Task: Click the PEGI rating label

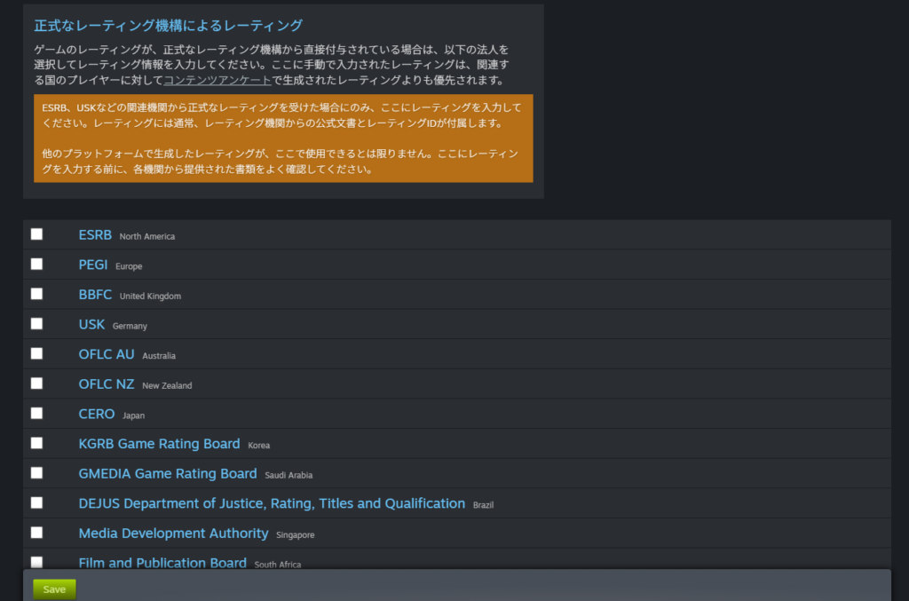Action: pyautogui.click(x=93, y=265)
